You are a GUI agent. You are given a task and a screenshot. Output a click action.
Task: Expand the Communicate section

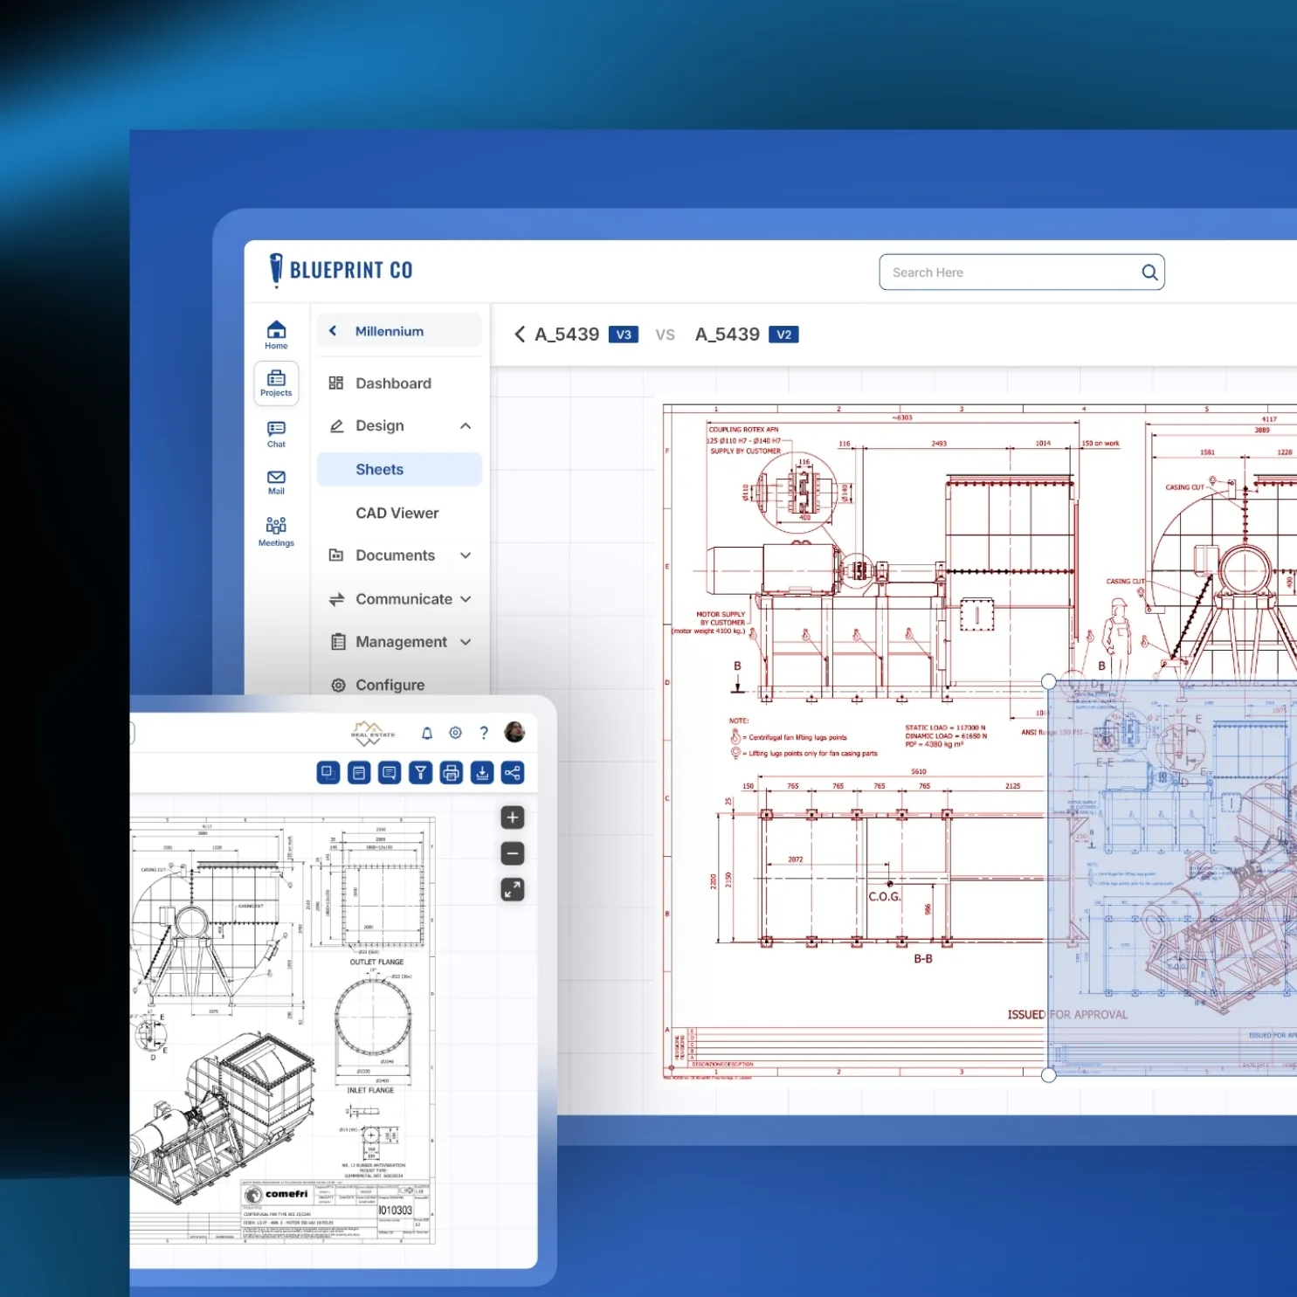466,599
